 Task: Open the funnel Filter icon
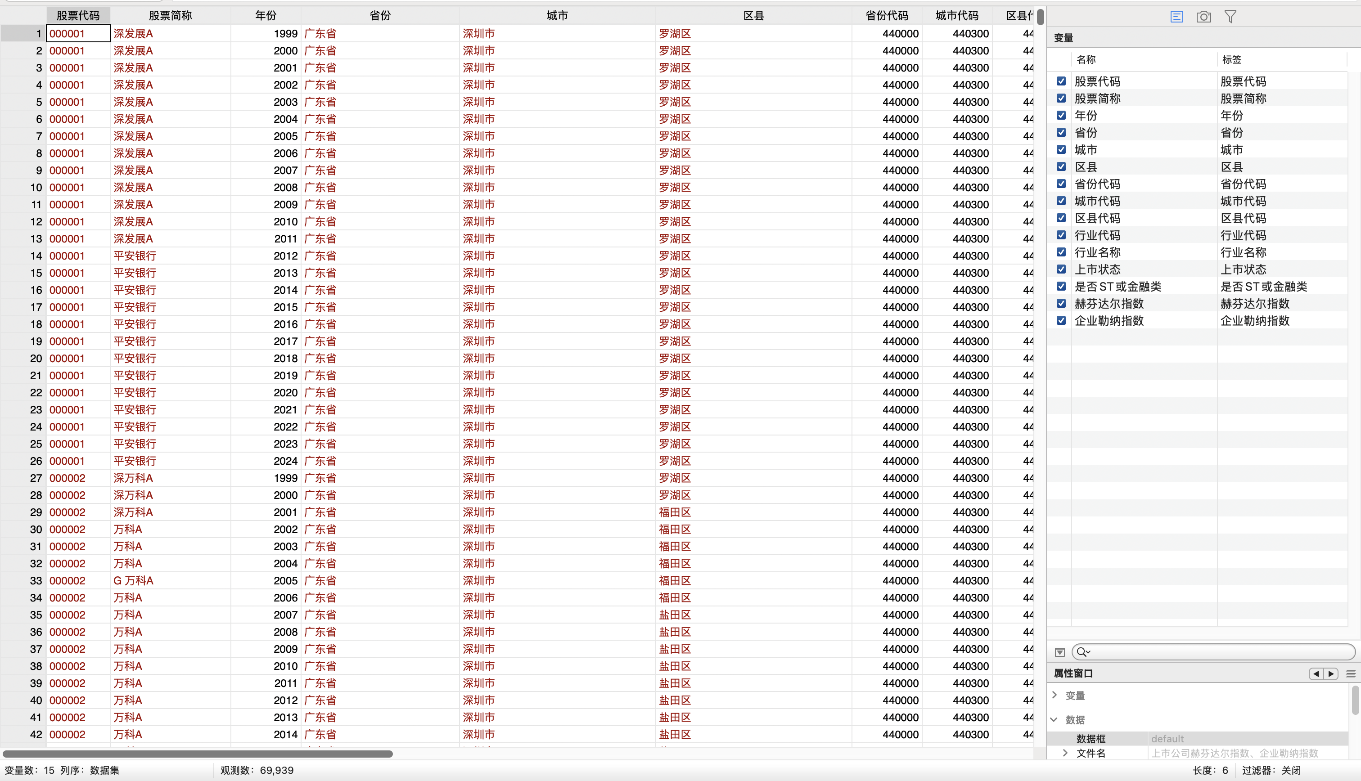tap(1230, 17)
